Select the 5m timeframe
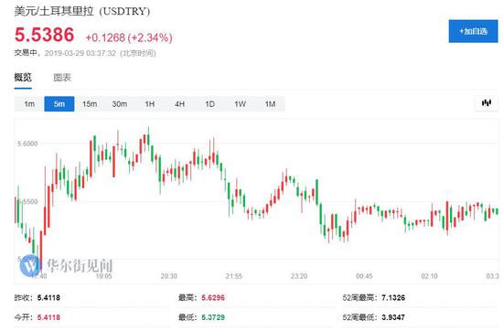Image resolution: width=503 pixels, height=331 pixels. (59, 104)
